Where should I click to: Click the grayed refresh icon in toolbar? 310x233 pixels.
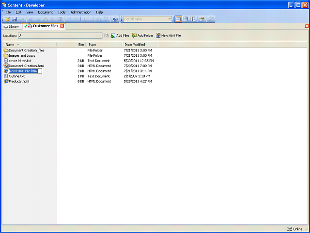211,19
